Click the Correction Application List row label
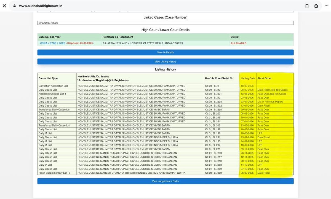The width and height of the screenshot is (331, 199). 53,86
